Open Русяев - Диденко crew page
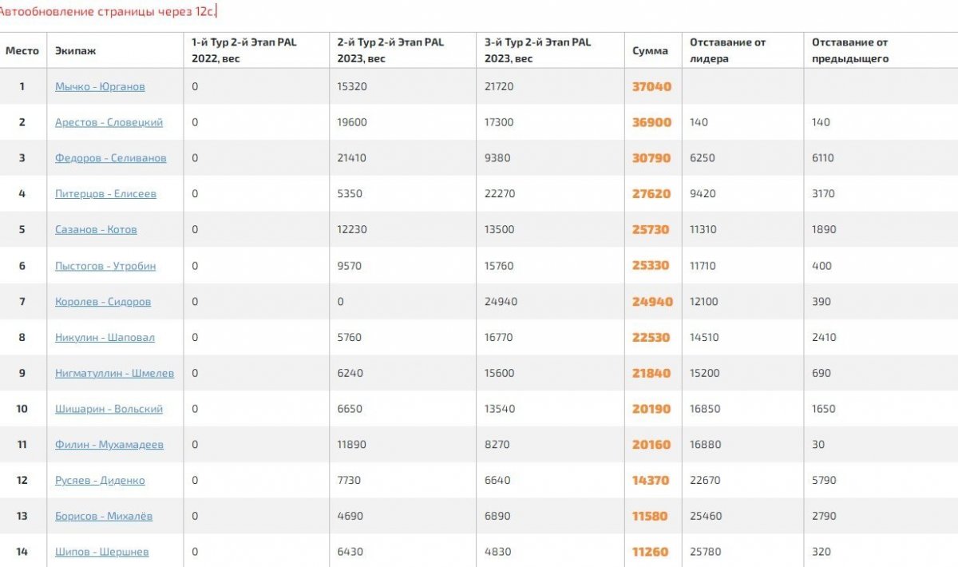 click(x=100, y=481)
